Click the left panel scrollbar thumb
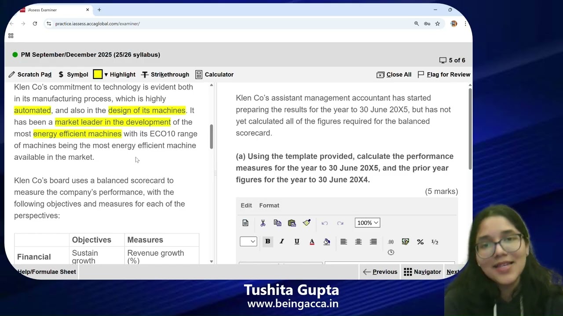The image size is (563, 316). pos(212,136)
